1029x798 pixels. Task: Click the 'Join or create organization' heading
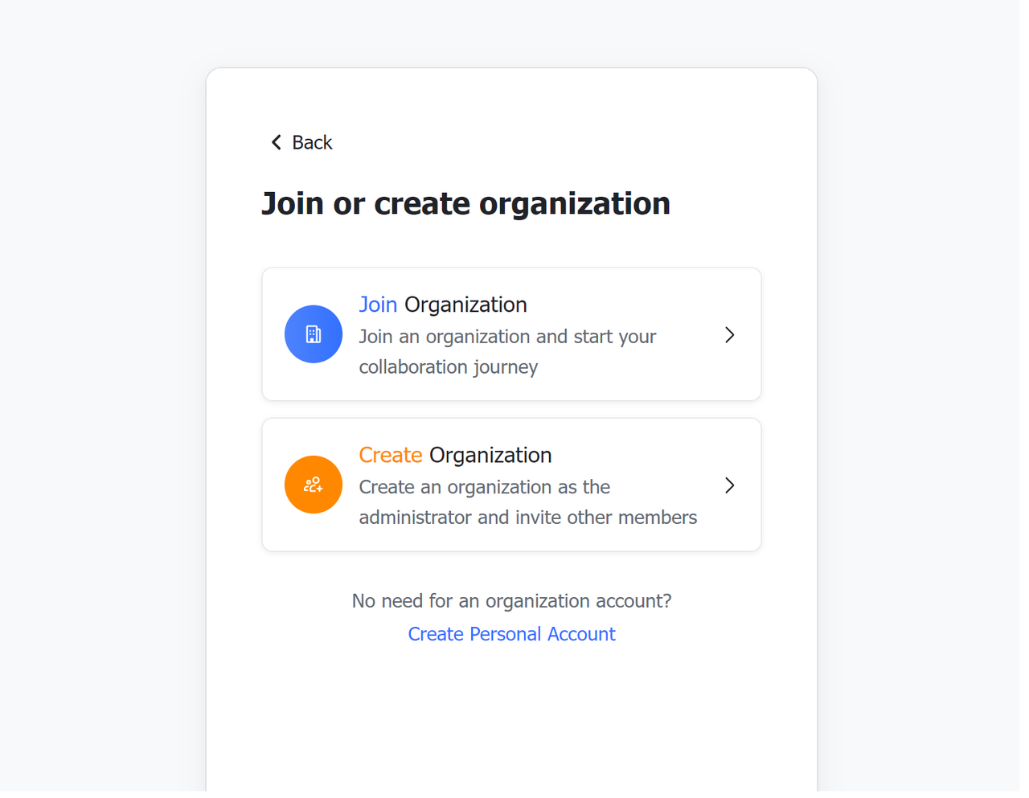point(465,204)
